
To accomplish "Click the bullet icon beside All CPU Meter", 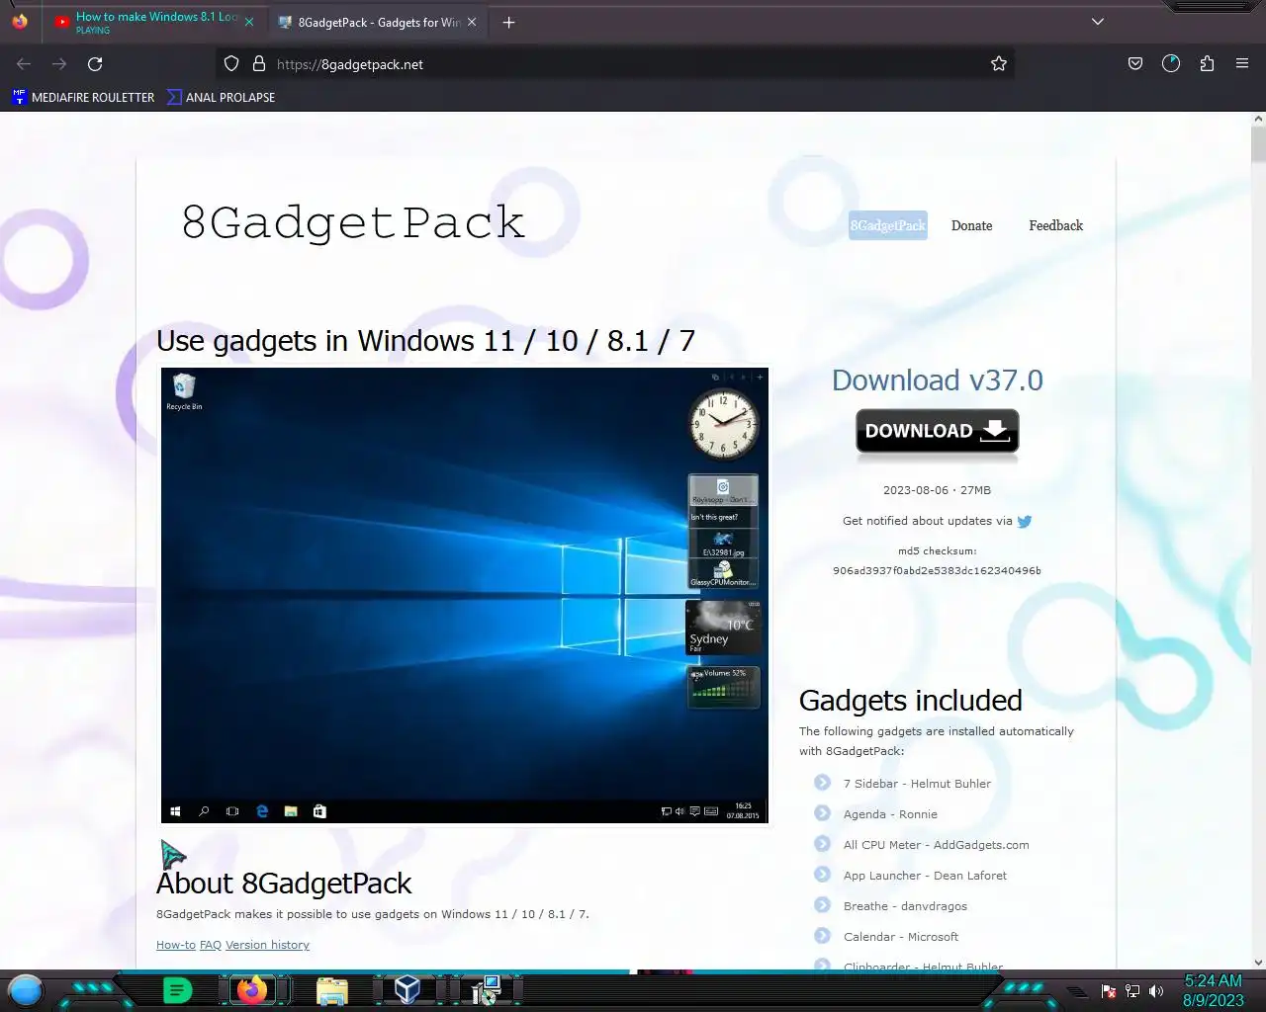I will (x=822, y=844).
